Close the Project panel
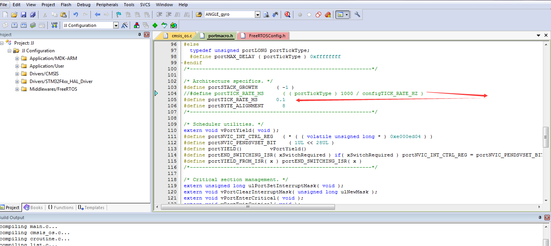This screenshot has height=246, width=551. click(146, 35)
